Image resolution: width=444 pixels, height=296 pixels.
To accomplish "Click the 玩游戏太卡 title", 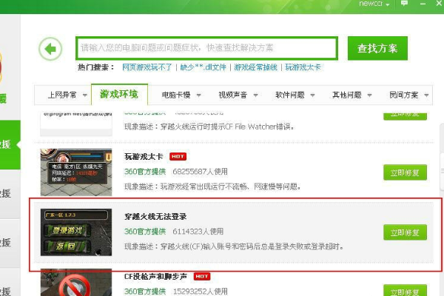I will click(144, 157).
